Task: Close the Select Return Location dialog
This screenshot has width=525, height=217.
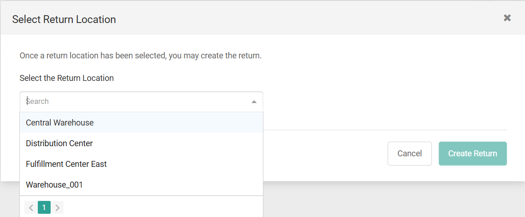Action: click(x=507, y=18)
